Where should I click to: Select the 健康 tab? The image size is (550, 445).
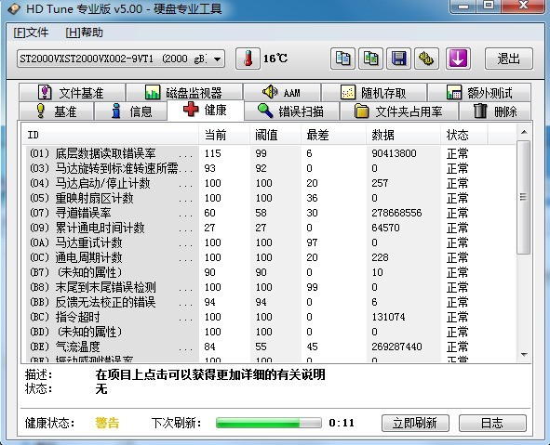click(x=205, y=110)
